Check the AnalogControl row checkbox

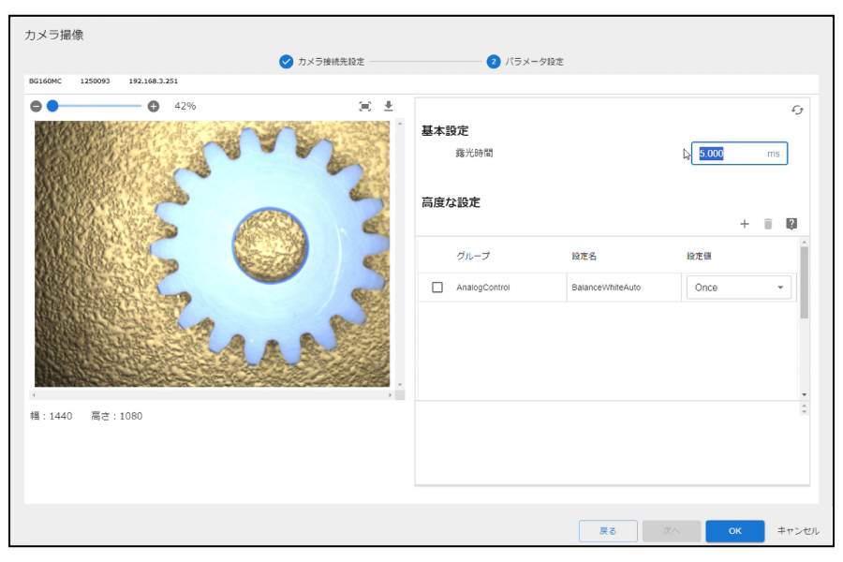point(437,288)
